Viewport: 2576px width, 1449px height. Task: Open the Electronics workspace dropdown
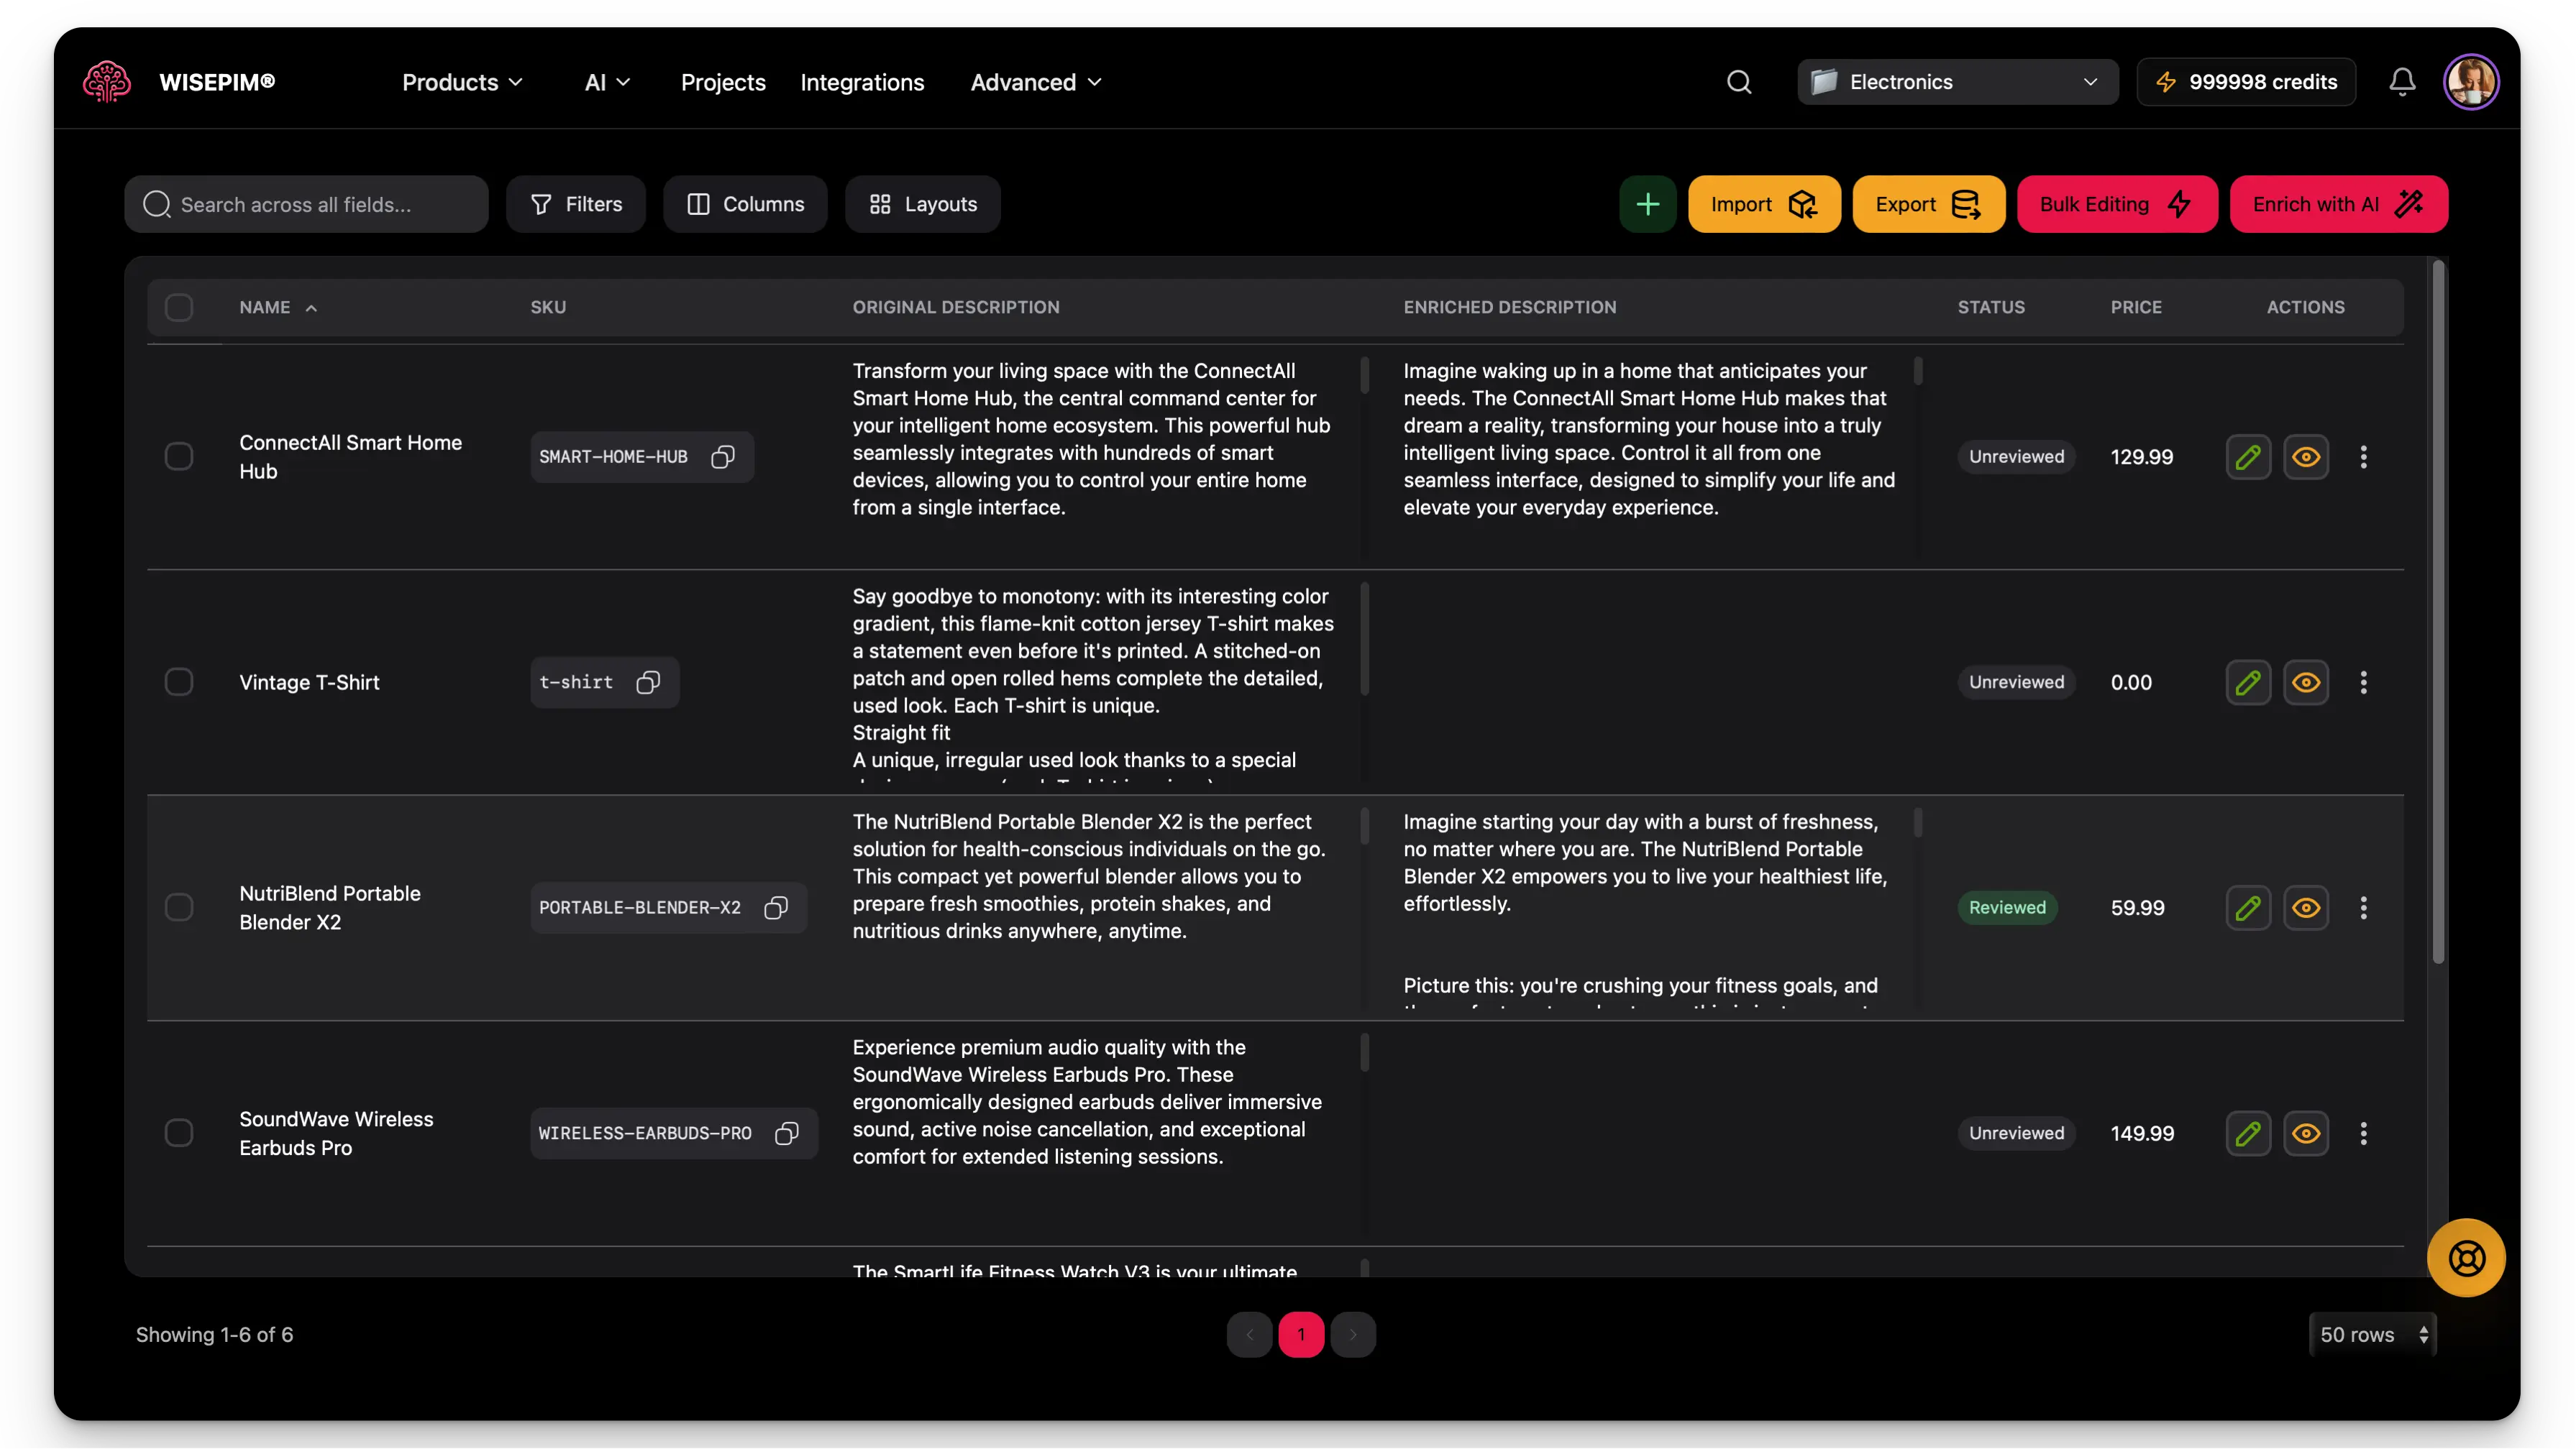point(1956,81)
